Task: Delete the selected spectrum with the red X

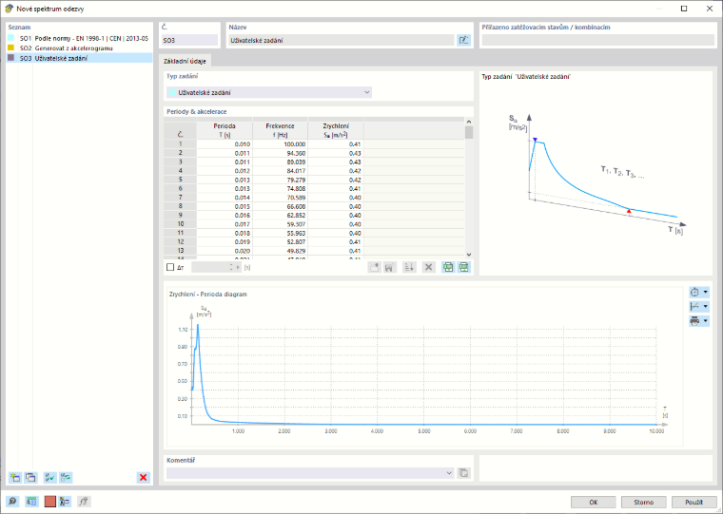Action: point(144,477)
